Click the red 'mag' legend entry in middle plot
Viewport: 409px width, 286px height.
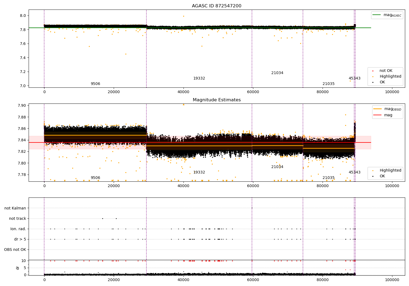383,115
